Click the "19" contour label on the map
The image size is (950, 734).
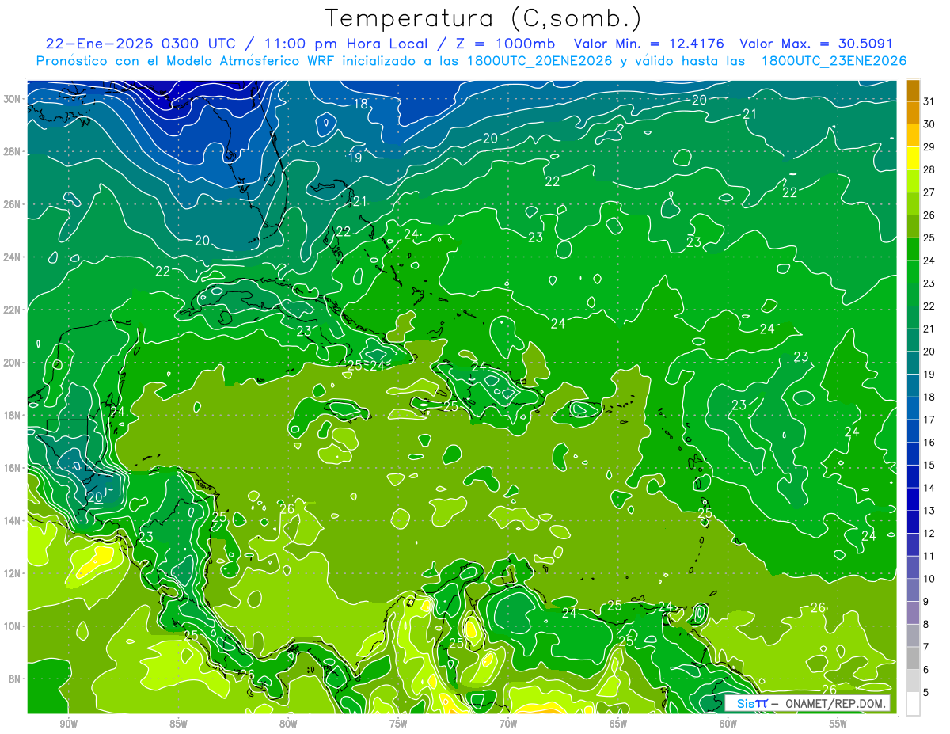[355, 158]
